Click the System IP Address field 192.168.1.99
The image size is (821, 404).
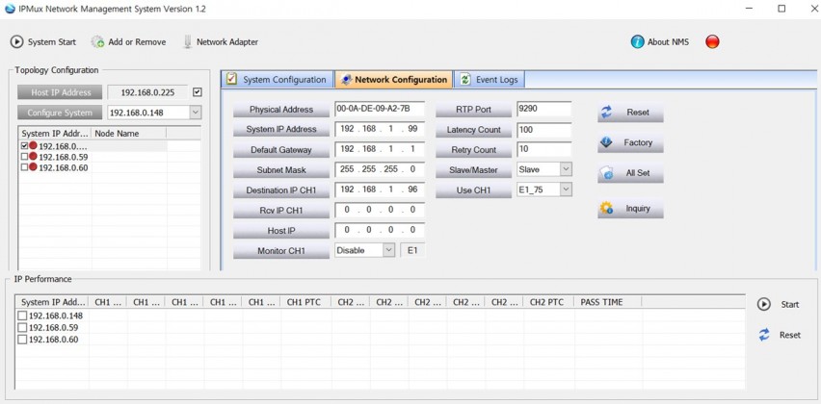(380, 129)
